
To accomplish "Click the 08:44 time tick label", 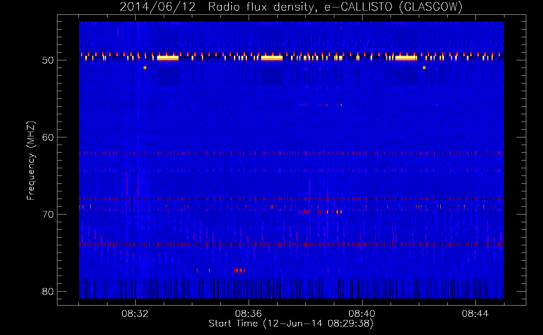I will [476, 314].
